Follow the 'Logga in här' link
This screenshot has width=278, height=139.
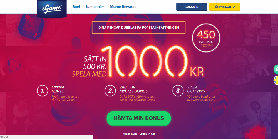[148, 134]
